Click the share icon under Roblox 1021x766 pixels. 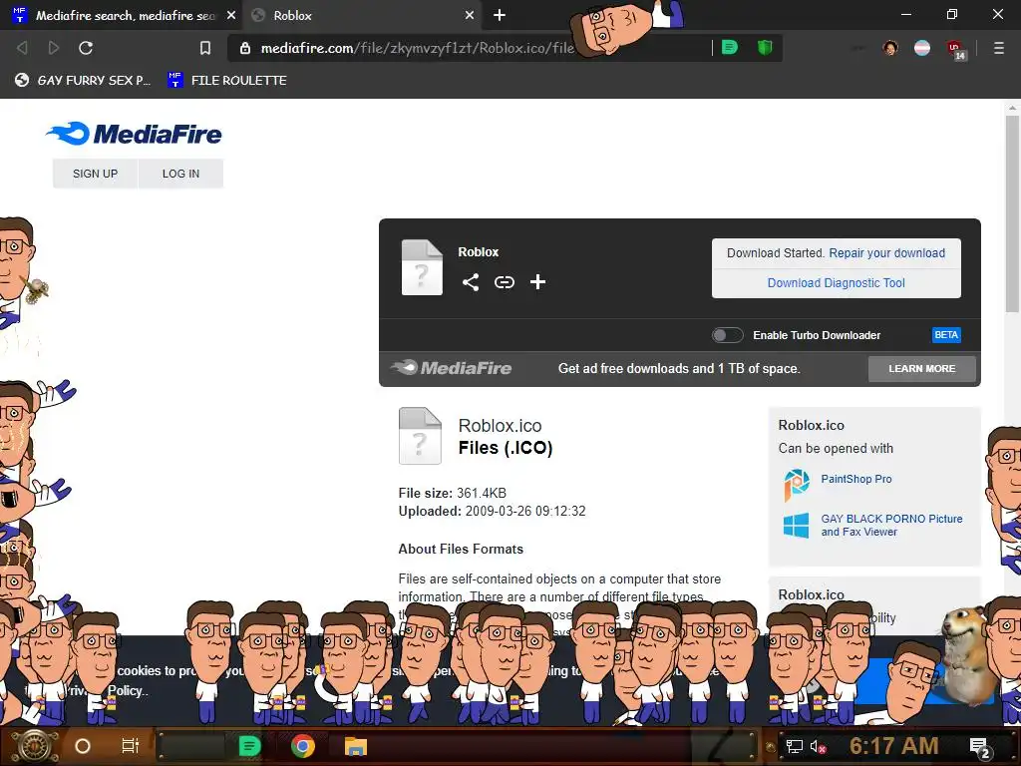click(x=471, y=282)
